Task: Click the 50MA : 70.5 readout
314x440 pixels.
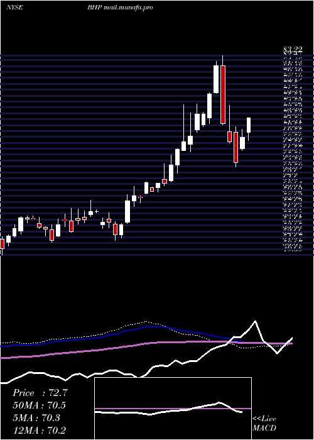Action: pyautogui.click(x=40, y=405)
